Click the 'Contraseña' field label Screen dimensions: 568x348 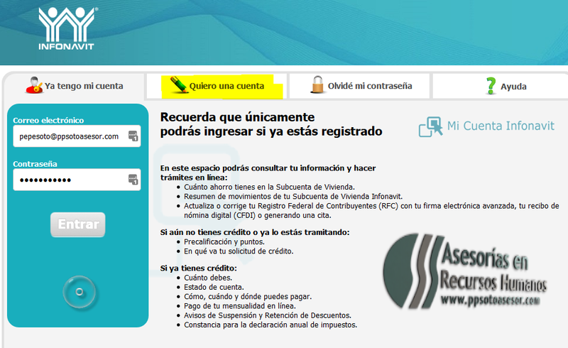(x=35, y=164)
